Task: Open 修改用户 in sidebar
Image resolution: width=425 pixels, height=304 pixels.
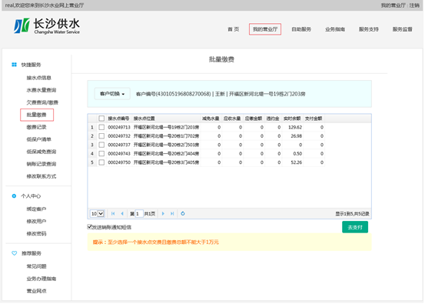Action: point(36,221)
